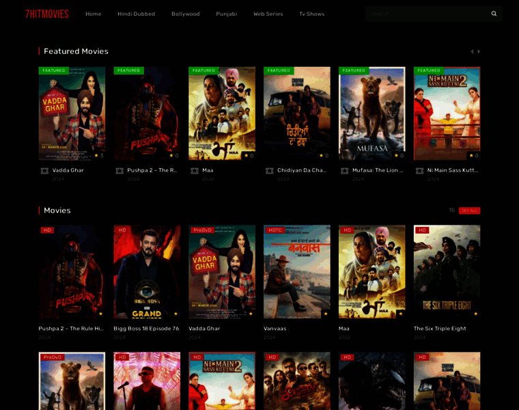Screen dimensions: 519x410
Task: Click PreDvD badge on Vadda Ghar movie
Action: pos(202,230)
